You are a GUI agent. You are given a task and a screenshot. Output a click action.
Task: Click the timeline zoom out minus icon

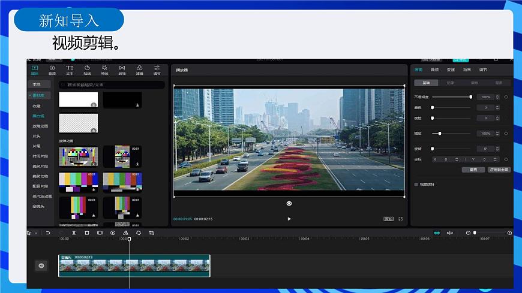tap(468, 233)
